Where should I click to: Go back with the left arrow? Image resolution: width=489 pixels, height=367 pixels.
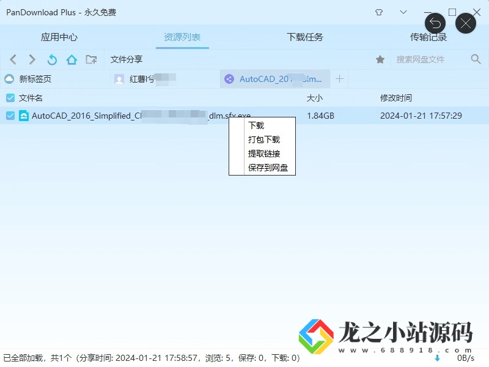(x=13, y=59)
